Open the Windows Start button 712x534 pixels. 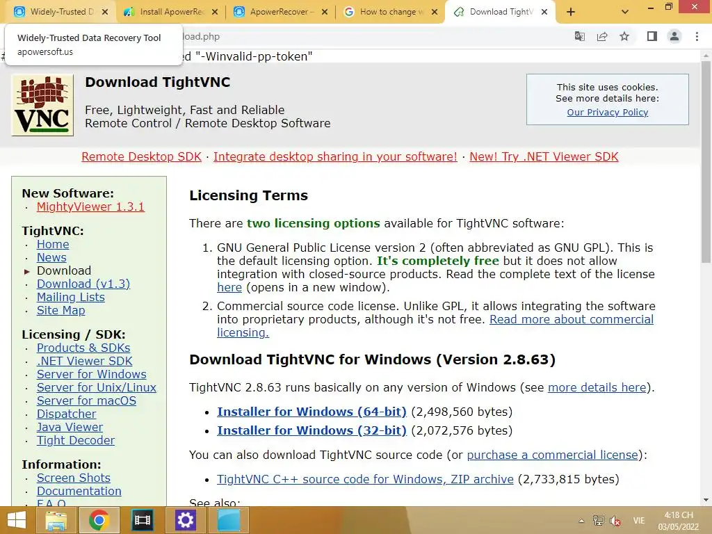17,520
